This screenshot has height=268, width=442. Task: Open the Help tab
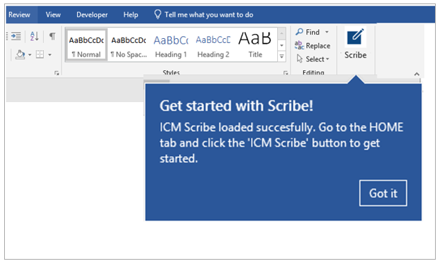click(x=131, y=15)
